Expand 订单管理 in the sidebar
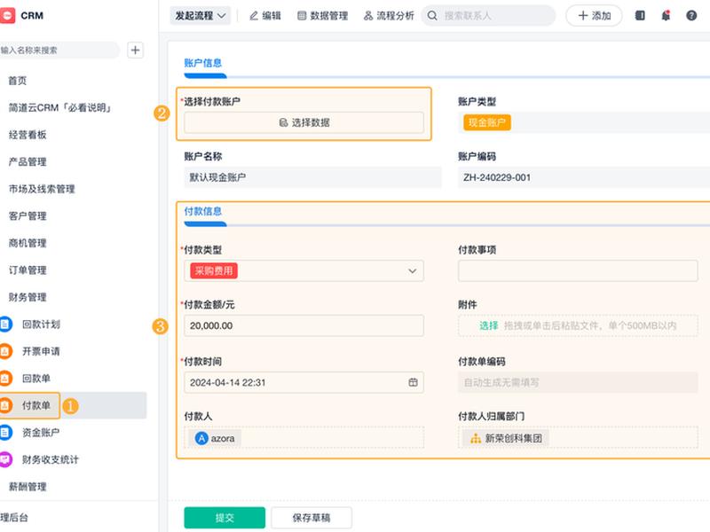Viewport: 710px width, 532px height. (x=28, y=270)
